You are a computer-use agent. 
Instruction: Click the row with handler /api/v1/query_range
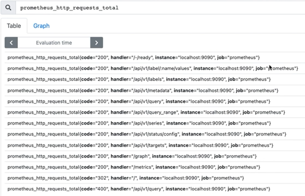(x=146, y=112)
